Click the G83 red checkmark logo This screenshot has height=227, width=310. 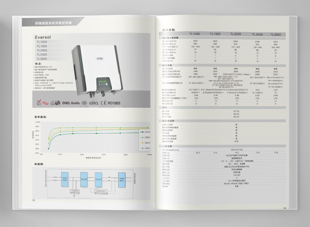pyautogui.click(x=39, y=103)
